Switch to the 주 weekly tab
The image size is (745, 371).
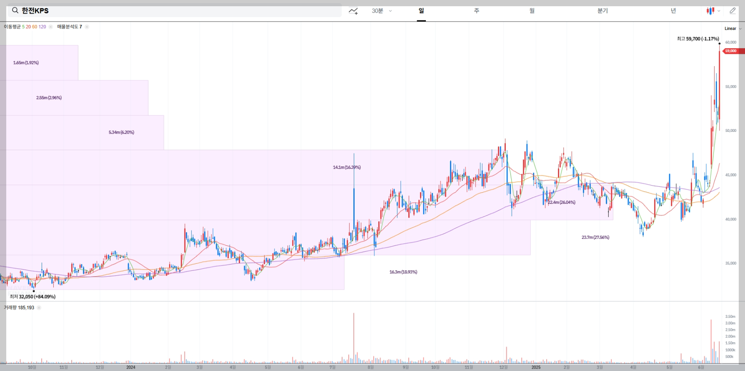click(477, 11)
